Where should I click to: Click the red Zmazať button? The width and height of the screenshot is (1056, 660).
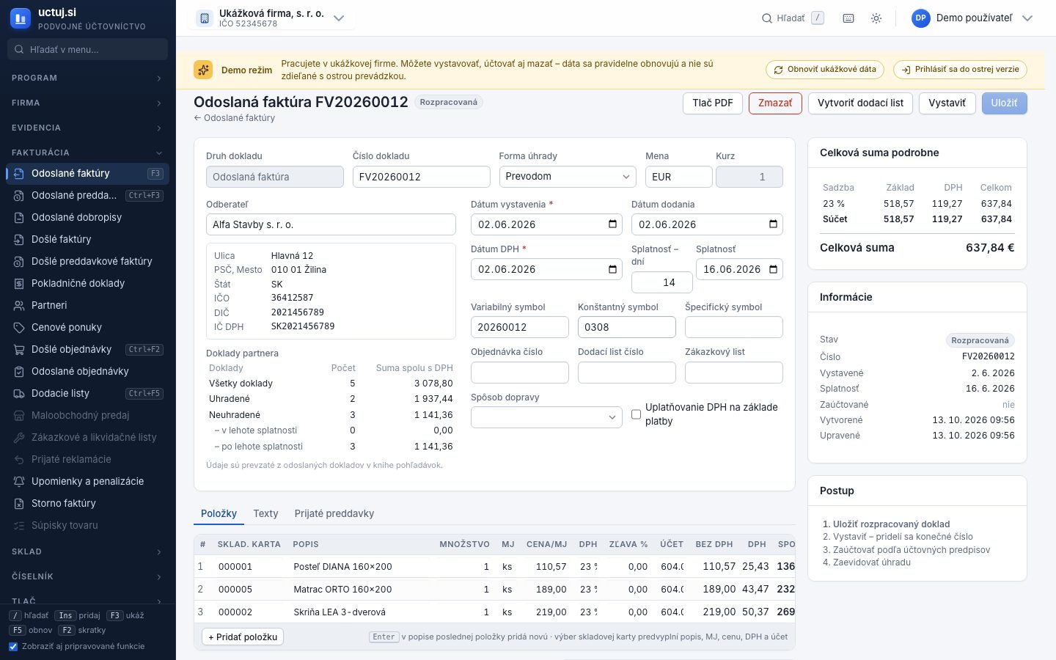[x=775, y=103]
